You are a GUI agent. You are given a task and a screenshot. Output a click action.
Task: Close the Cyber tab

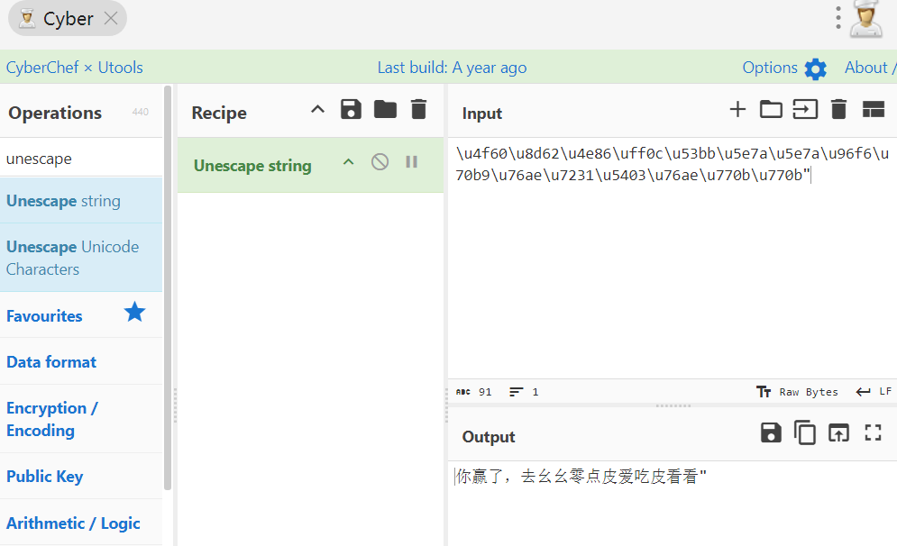click(x=111, y=19)
